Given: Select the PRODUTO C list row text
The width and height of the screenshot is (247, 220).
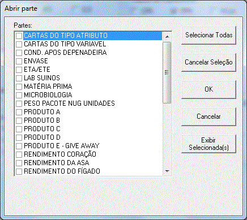Looking at the screenshot, I should (x=42, y=129).
